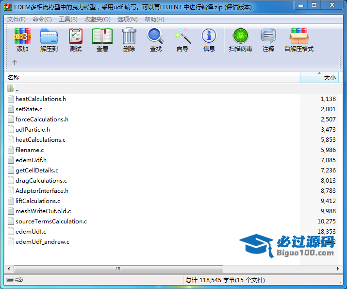
Task: Go up one level arrow button
Action: (x=15, y=62)
